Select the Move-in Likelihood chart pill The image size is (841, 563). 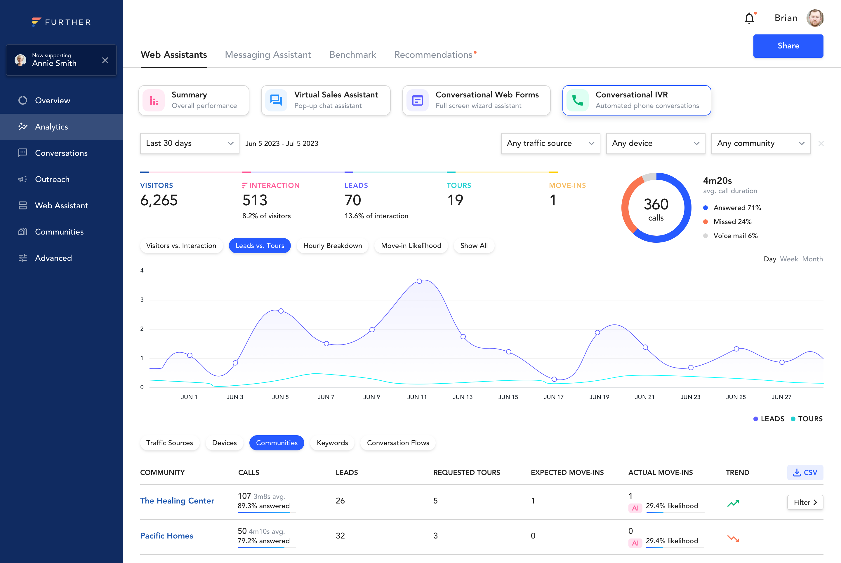pos(411,246)
